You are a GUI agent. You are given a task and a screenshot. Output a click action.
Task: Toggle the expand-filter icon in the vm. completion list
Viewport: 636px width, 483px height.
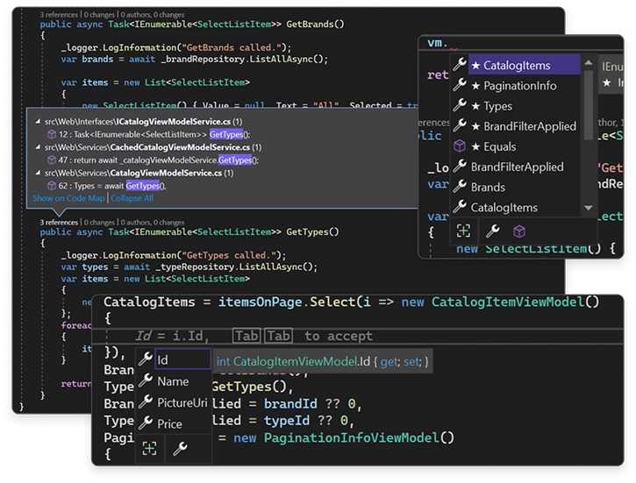point(463,231)
